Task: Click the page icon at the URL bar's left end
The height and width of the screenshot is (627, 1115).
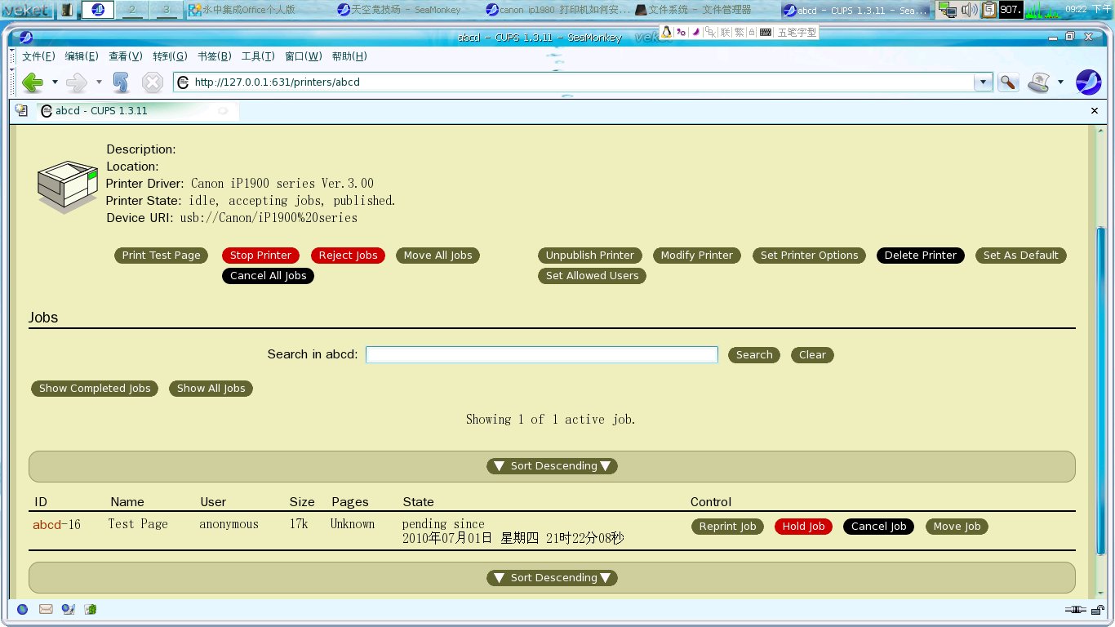Action: pyautogui.click(x=183, y=82)
